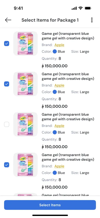100x218 pixels.
Task: Open the first product's Crayola thumbnail
Action: [25, 43]
